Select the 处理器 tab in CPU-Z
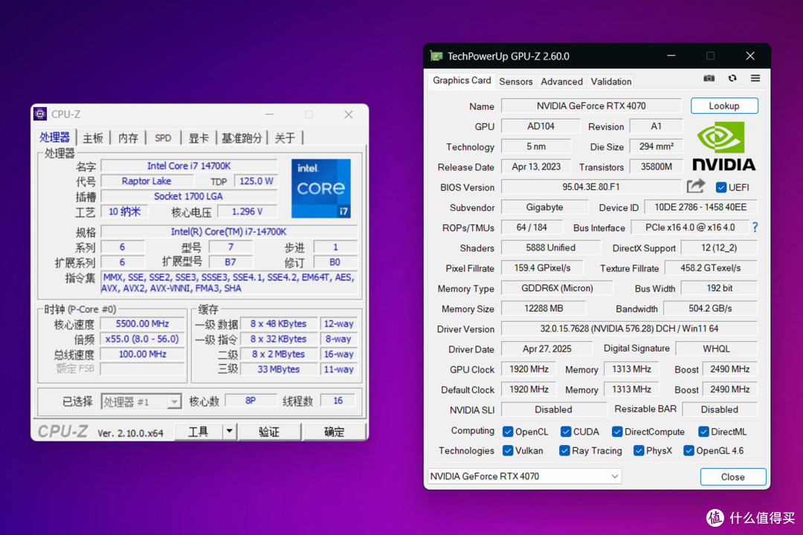This screenshot has width=803, height=535. click(55, 137)
